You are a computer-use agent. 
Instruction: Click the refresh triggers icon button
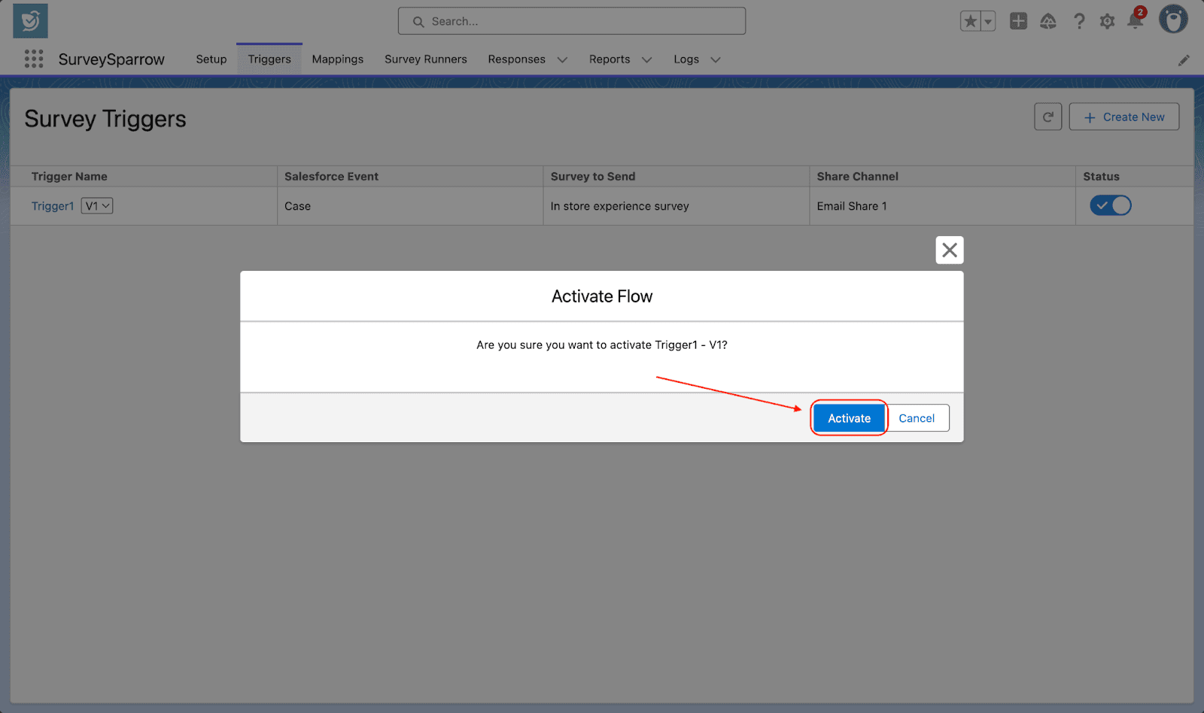pyautogui.click(x=1047, y=117)
